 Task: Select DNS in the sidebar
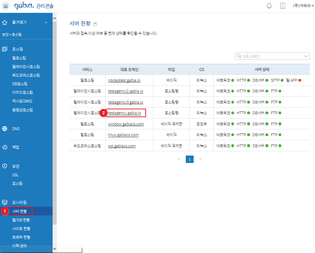click(x=16, y=129)
